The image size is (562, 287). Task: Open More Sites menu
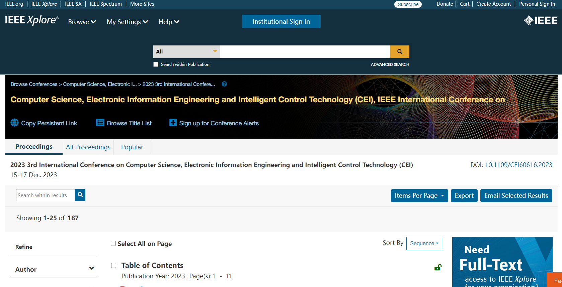[x=142, y=4]
